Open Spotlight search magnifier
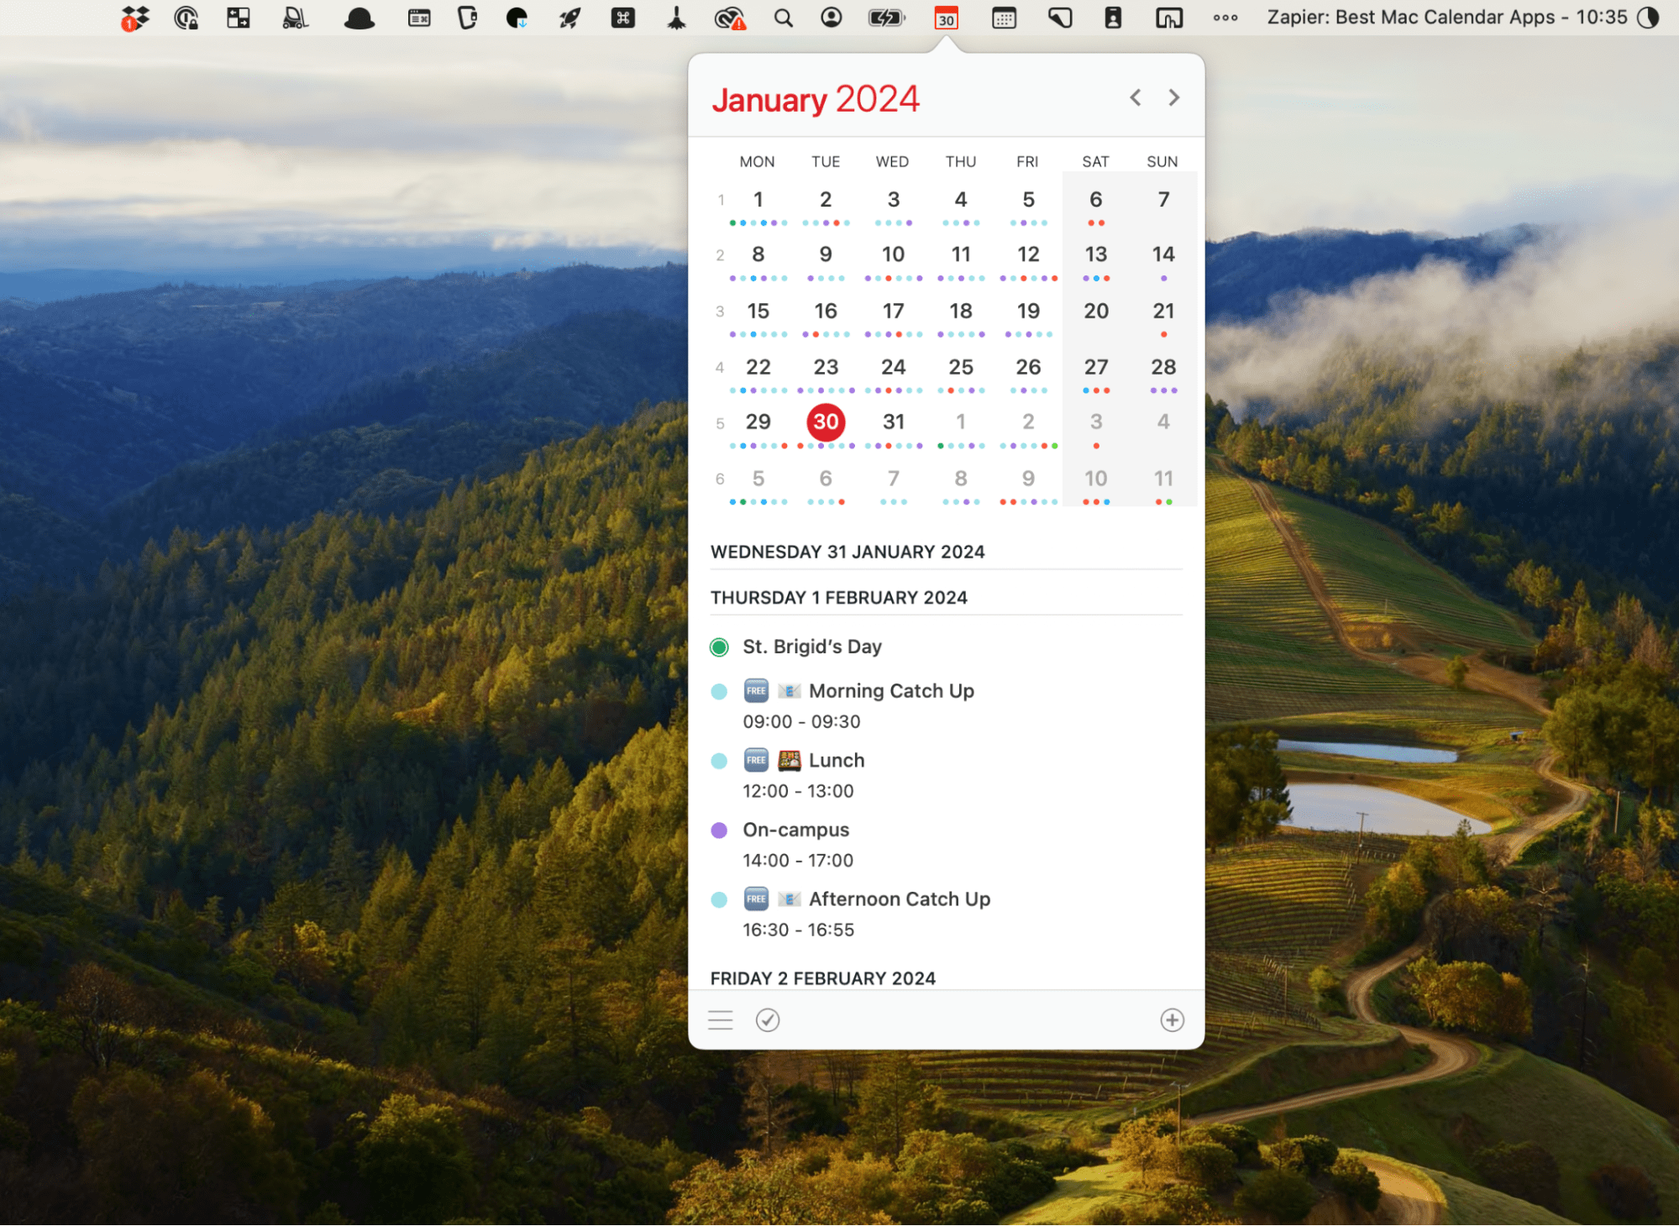The width and height of the screenshot is (1679, 1226). click(783, 18)
